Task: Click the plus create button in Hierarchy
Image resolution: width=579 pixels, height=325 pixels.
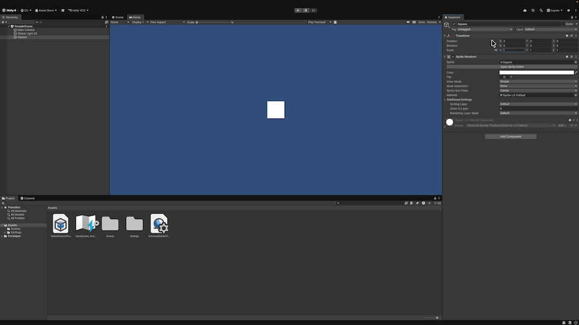Action: pyautogui.click(x=4, y=22)
